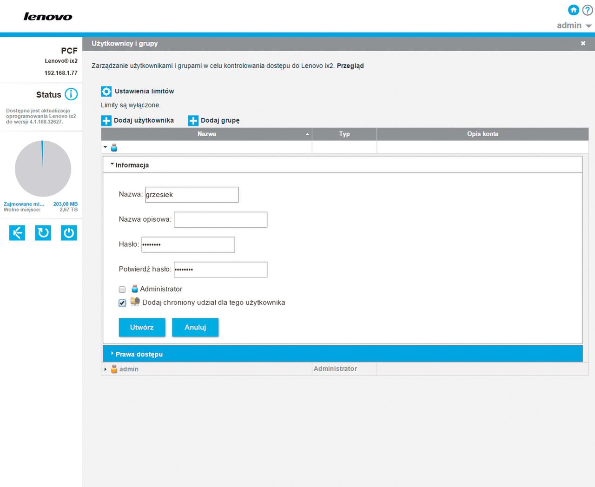The height and width of the screenshot is (487, 595).
Task: Close the Użytkownicy i grupy panel
Action: (x=583, y=43)
